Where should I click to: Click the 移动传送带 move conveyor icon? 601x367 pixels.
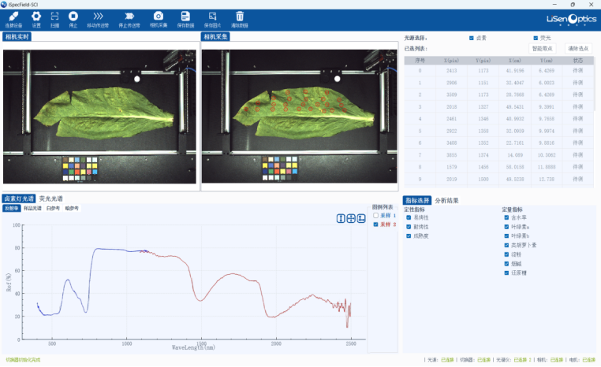98,17
